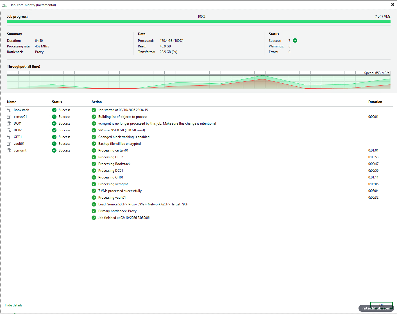397x314 pixels.
Task: Click the 0:03:06 duration value
Action: pyautogui.click(x=373, y=184)
